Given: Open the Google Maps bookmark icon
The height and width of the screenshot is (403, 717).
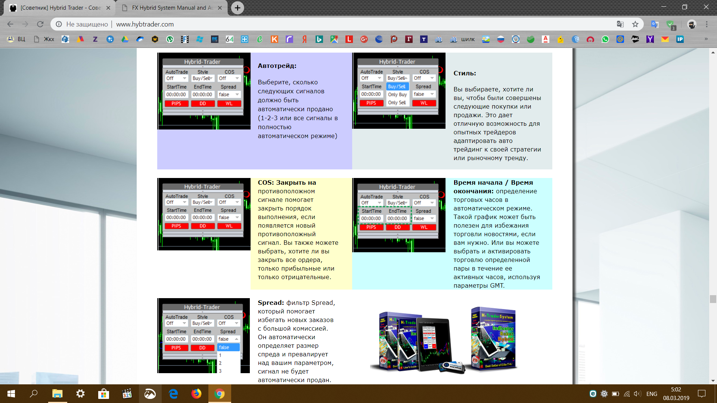Looking at the screenshot, I should pyautogui.click(x=334, y=39).
